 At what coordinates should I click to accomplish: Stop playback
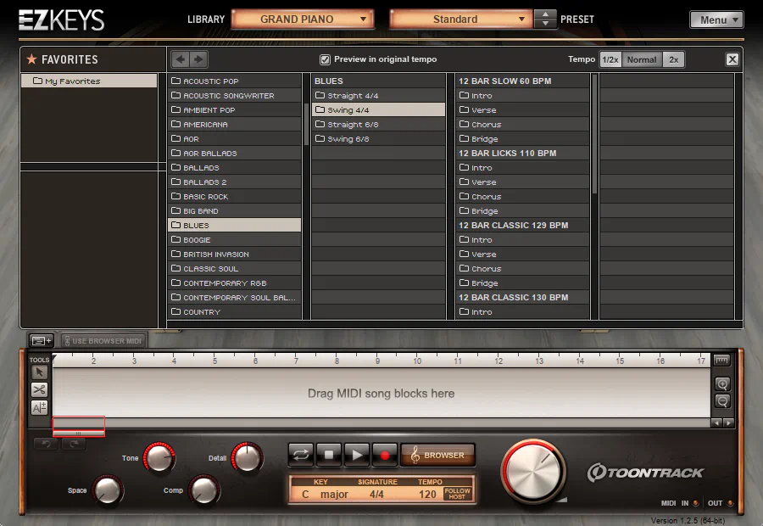coord(329,455)
